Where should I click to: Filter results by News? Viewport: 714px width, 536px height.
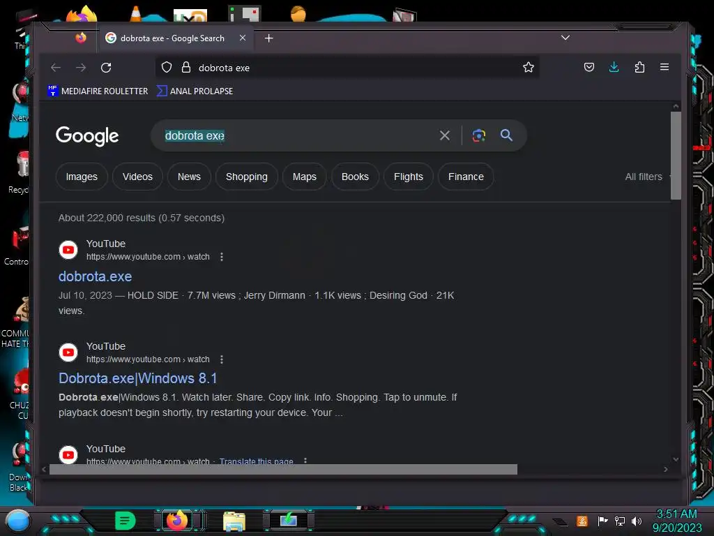[x=189, y=177]
